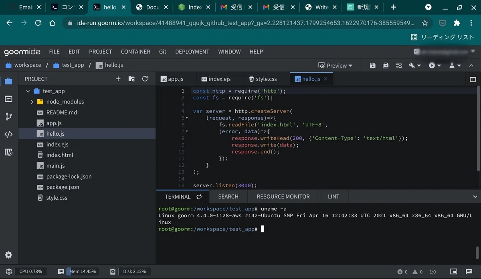Open the settings gear in the sidebar
Screen dimensions: 481x279
(x=8, y=255)
